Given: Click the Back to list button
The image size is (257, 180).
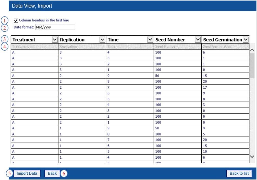Looking at the screenshot, I should pyautogui.click(x=239, y=174).
